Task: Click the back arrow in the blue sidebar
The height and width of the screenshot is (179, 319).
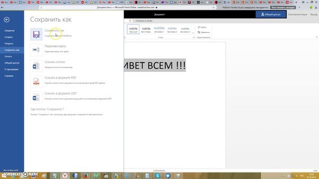Action: pos(6,20)
